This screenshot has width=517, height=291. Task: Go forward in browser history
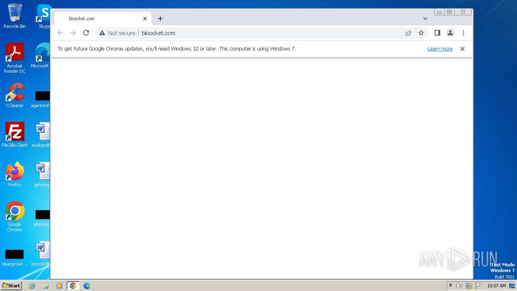point(73,33)
